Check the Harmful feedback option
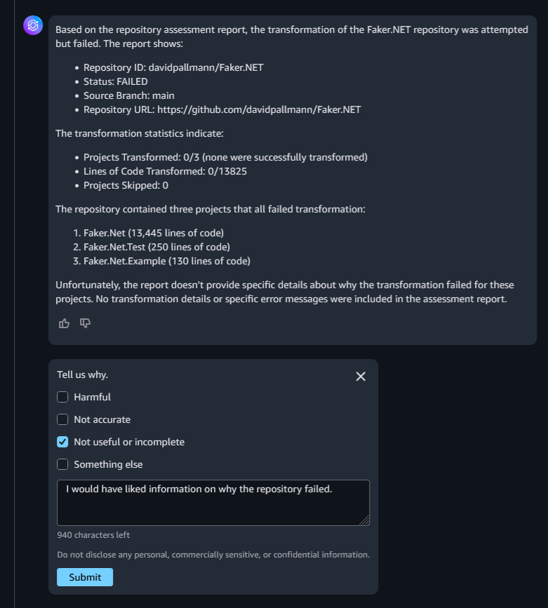Viewport: 548px width, 608px height. click(62, 397)
